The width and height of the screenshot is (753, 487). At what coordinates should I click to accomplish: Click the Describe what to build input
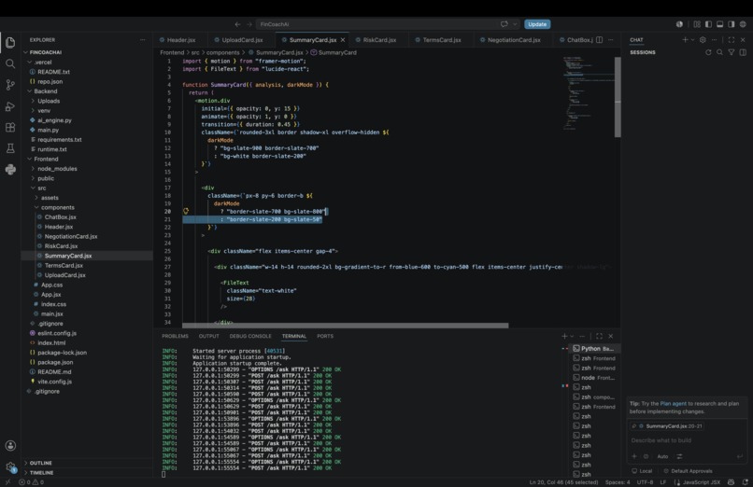687,440
